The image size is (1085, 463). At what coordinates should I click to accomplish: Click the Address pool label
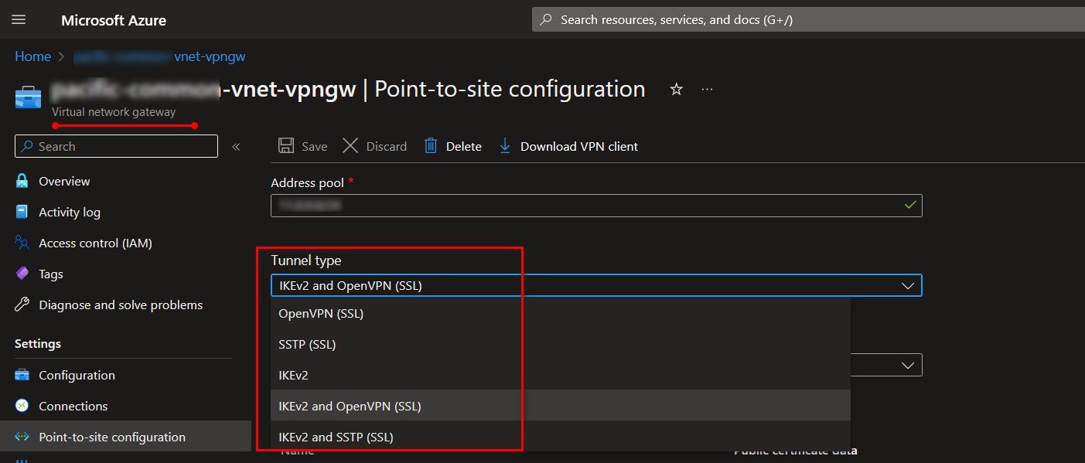[308, 182]
